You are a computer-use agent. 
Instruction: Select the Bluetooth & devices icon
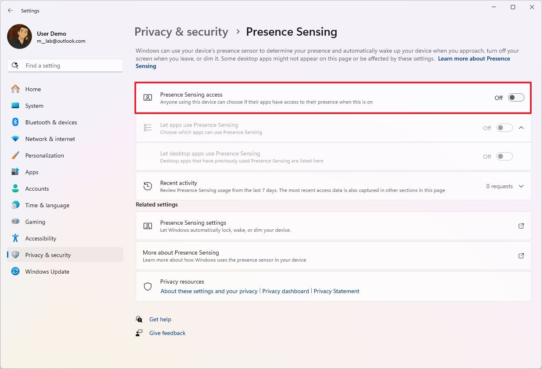pos(15,122)
